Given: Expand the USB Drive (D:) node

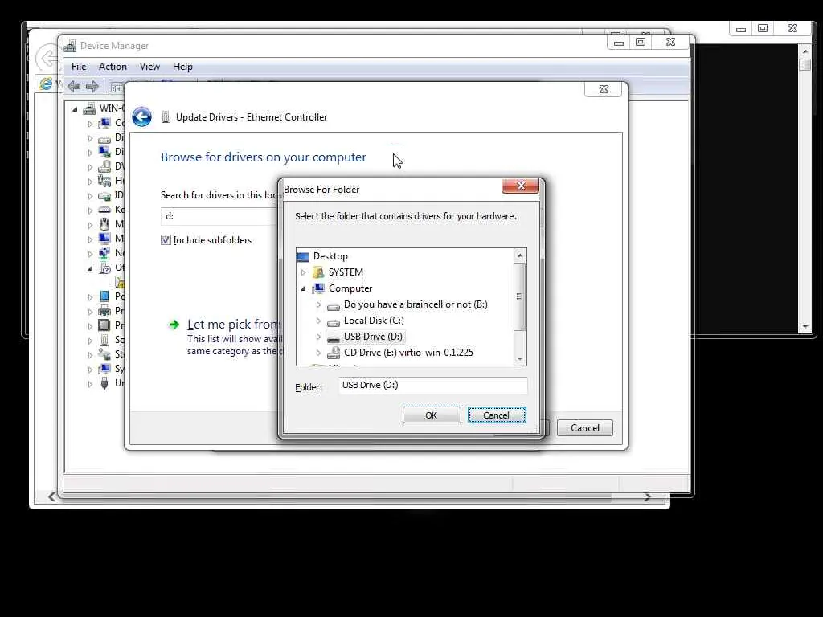Looking at the screenshot, I should point(318,337).
